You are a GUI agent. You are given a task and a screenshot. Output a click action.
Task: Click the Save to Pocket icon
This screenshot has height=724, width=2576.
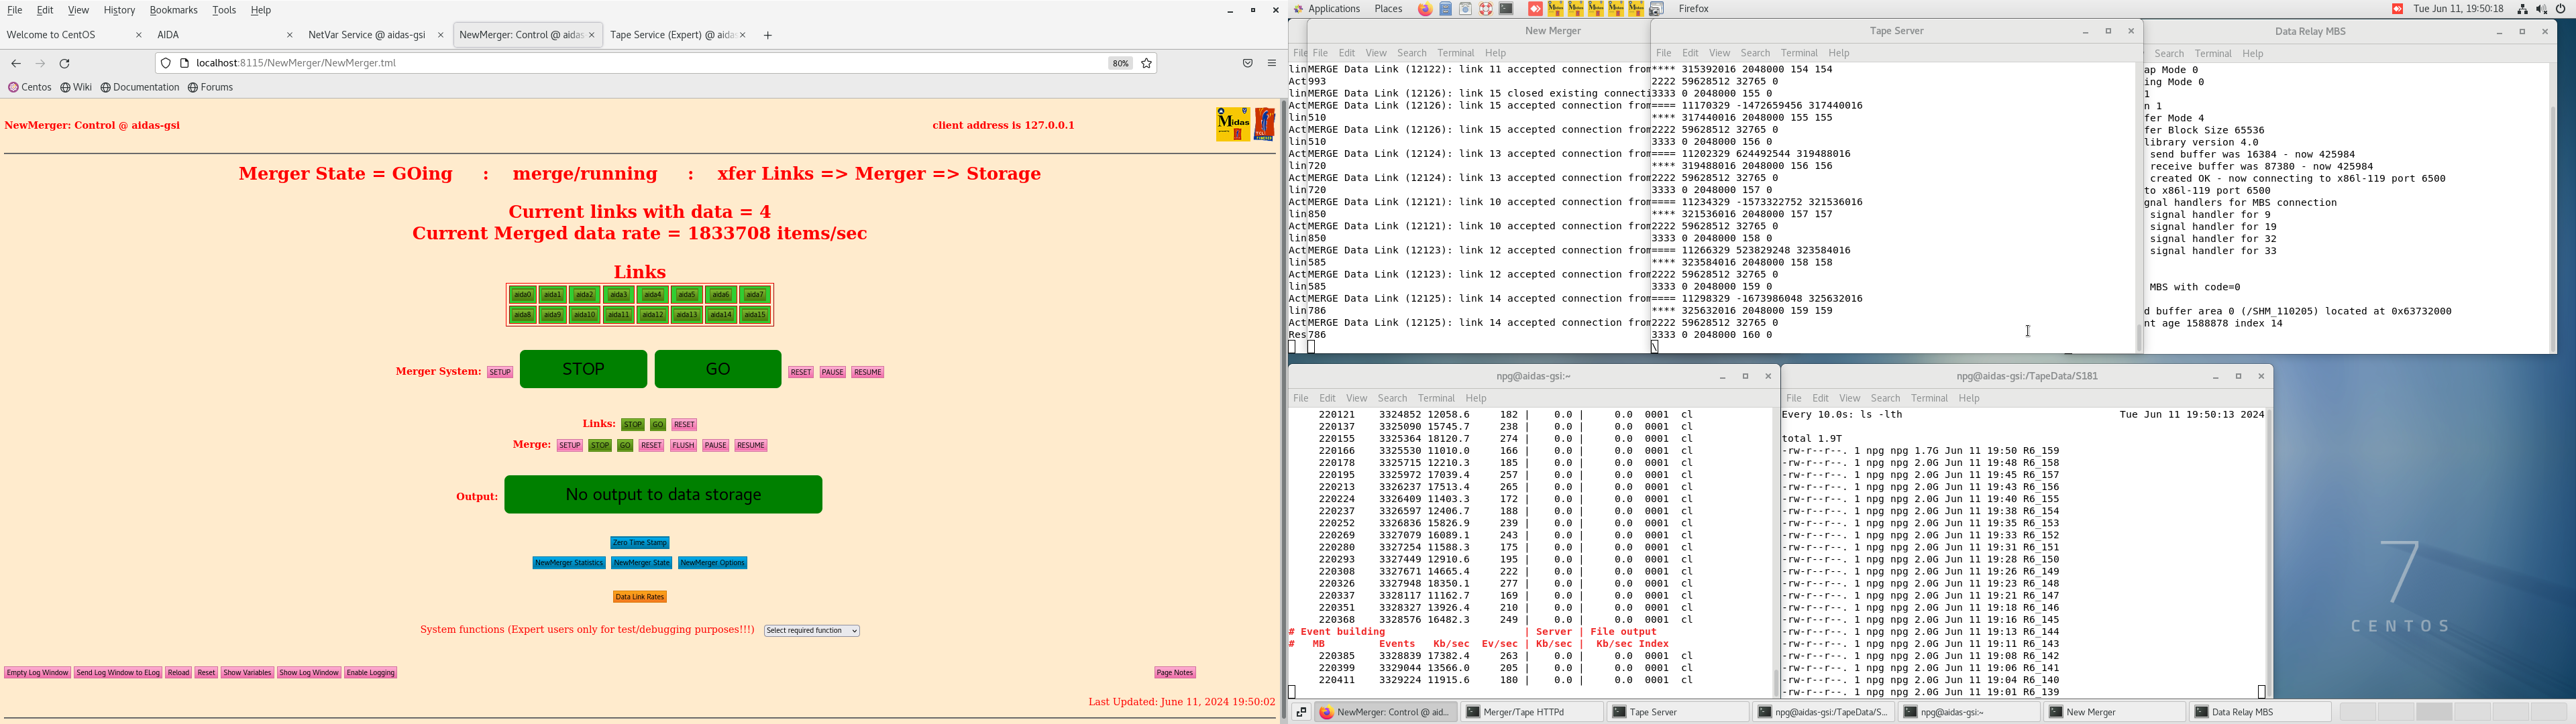1247,64
